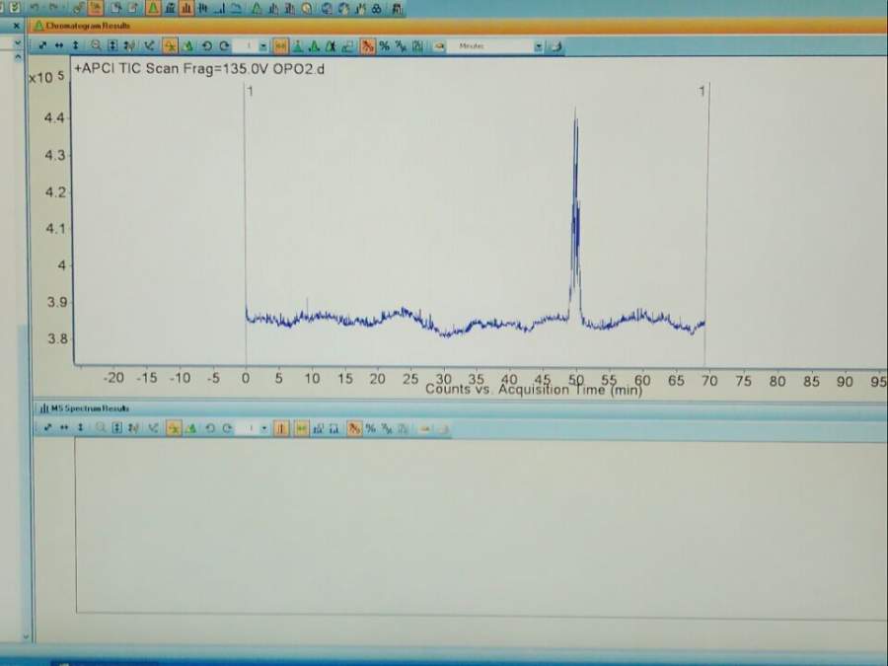Click the redo zoom icon in MS Spectrum toolbar
Image resolution: width=888 pixels, height=666 pixels.
click(x=228, y=428)
